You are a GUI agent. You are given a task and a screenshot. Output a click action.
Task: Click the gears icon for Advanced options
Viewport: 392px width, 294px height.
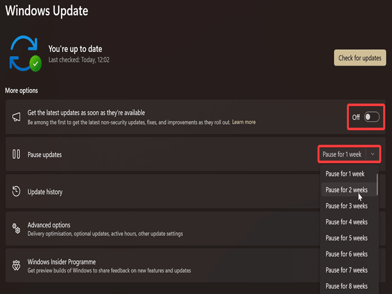coord(16,228)
